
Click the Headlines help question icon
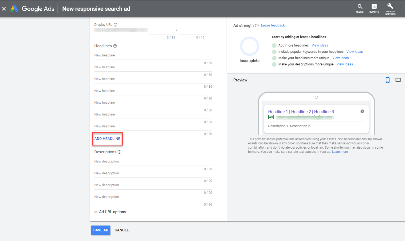[115, 46]
